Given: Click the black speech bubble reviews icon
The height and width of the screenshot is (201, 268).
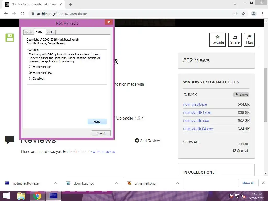Looking at the screenshot, I should click(10, 140).
